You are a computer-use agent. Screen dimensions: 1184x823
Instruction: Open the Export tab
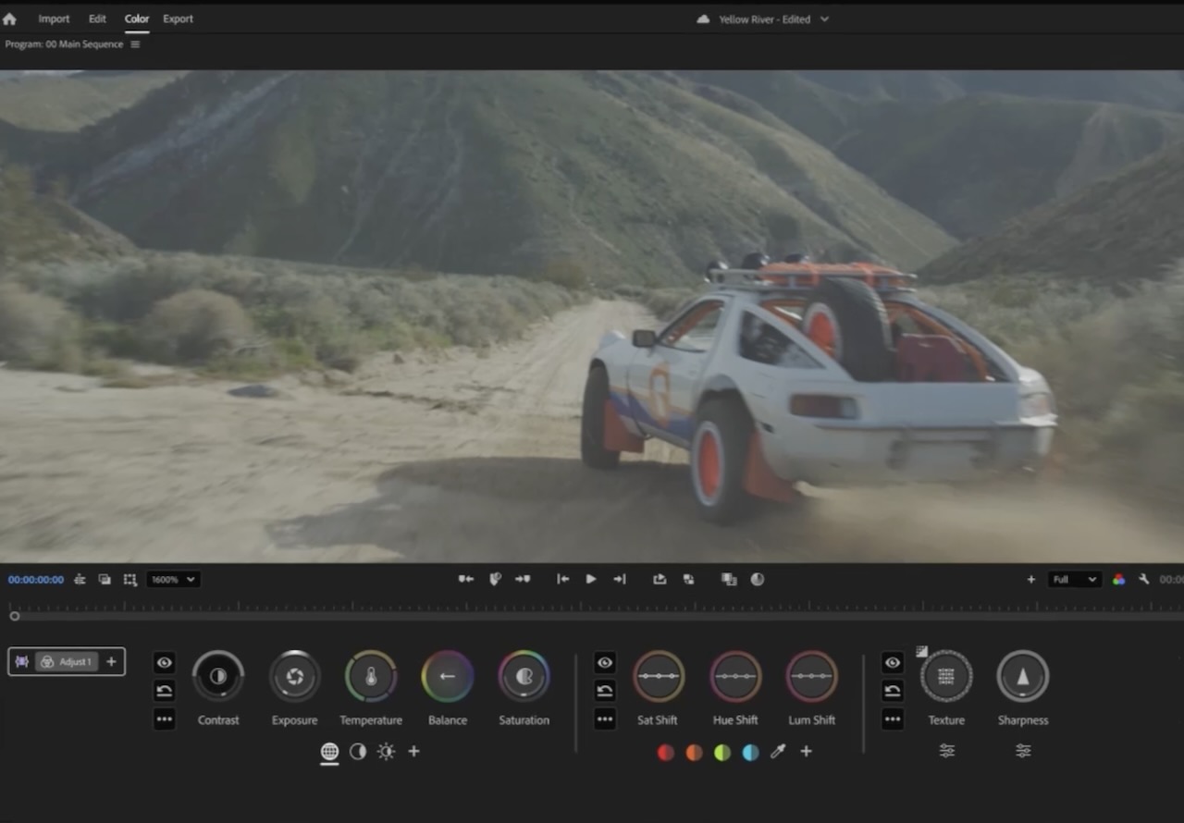178,18
